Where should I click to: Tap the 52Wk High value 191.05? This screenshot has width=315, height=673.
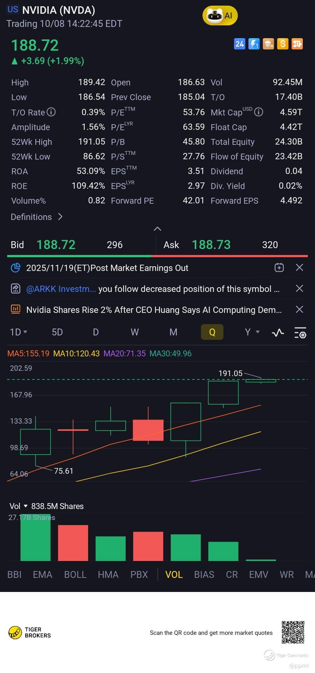[92, 142]
